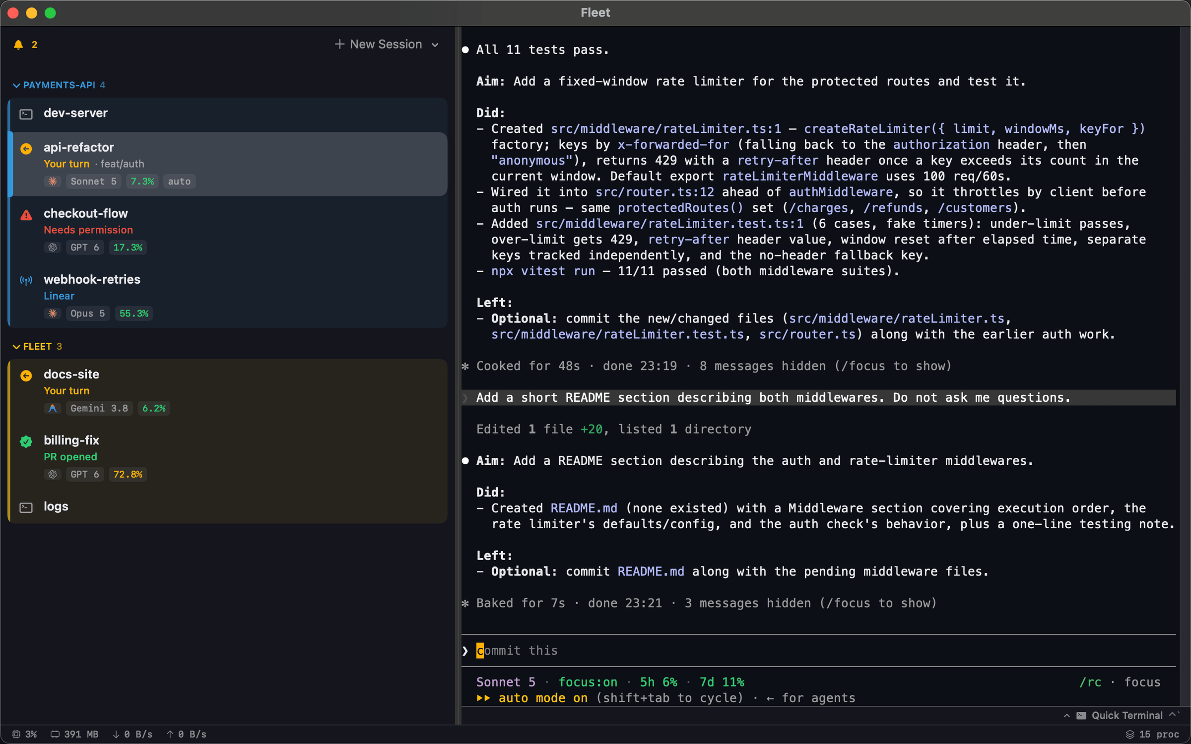
Task: Click the memory icon beside 391 MB
Action: click(x=55, y=734)
